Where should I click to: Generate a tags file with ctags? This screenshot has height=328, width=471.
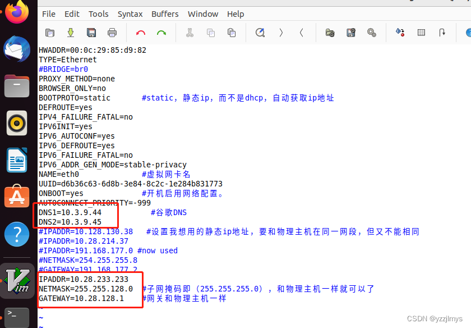(421, 33)
